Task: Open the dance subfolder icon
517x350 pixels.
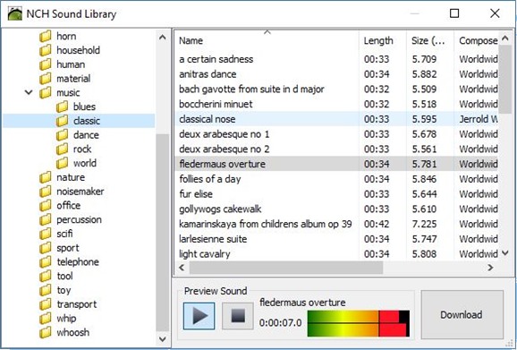Action: (62, 135)
